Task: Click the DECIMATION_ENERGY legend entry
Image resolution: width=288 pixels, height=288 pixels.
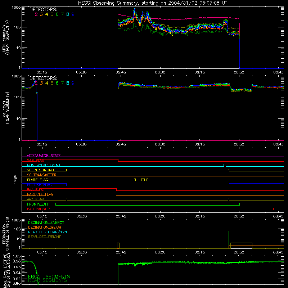Action: [x=46, y=222]
